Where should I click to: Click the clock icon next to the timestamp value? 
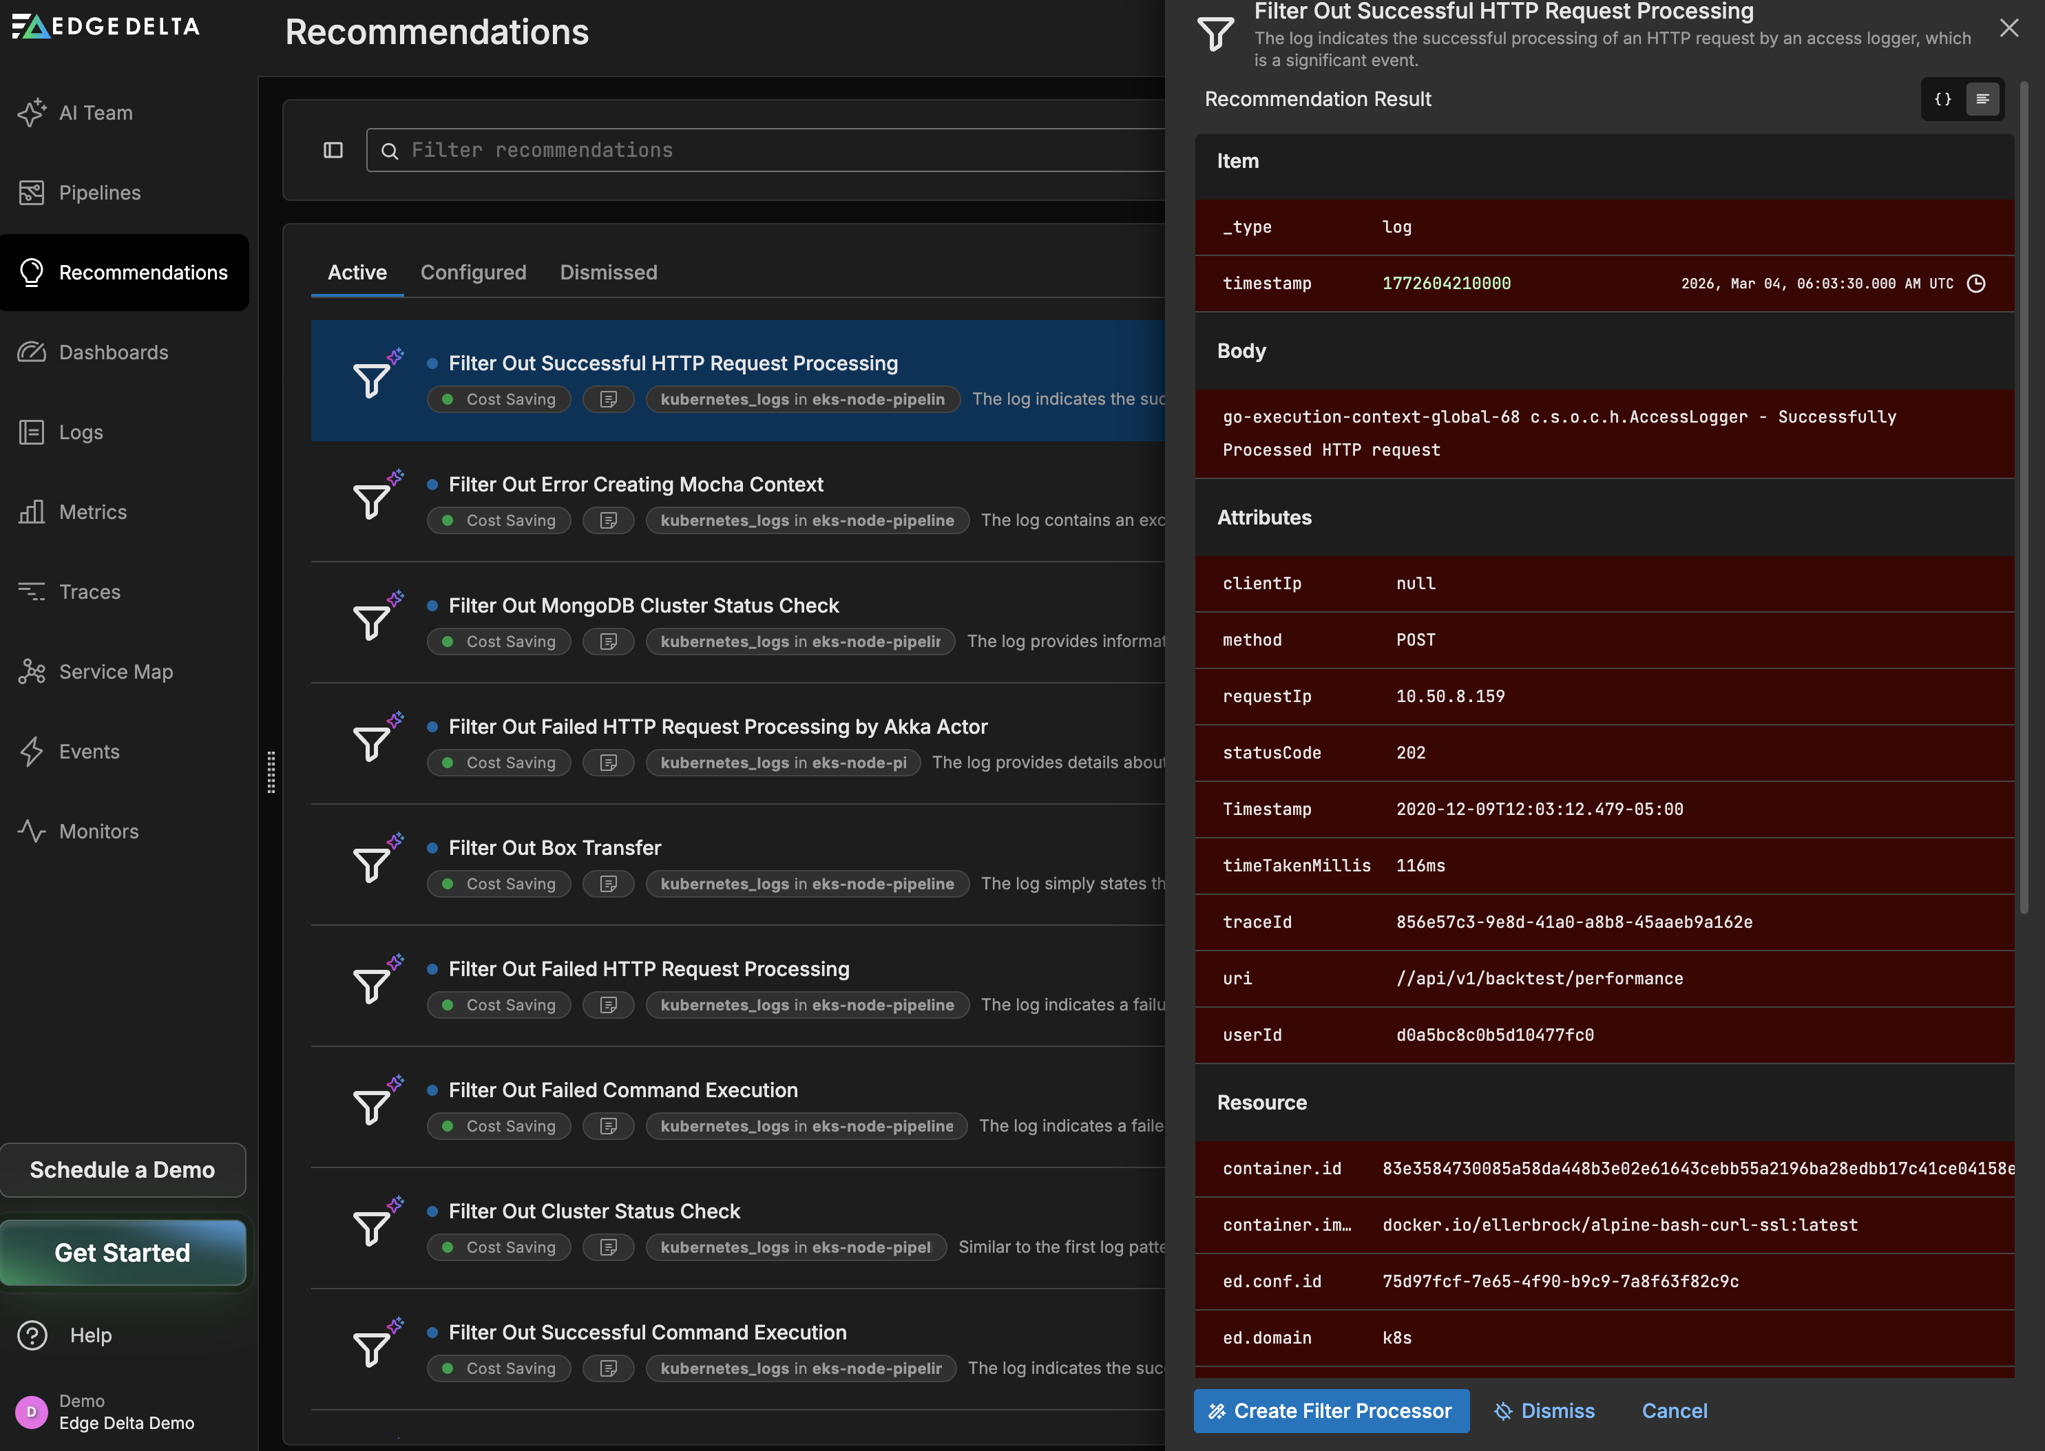click(1976, 283)
